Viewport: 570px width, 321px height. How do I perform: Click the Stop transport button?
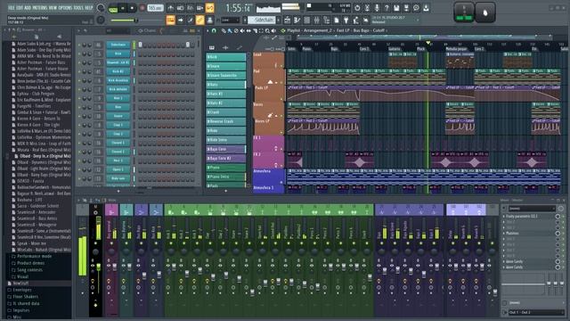[x=132, y=8]
